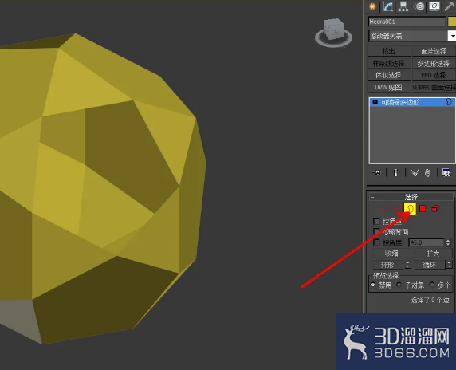
Task: Expand the 可编辑多边形 sub-object tree
Action: click(375, 102)
